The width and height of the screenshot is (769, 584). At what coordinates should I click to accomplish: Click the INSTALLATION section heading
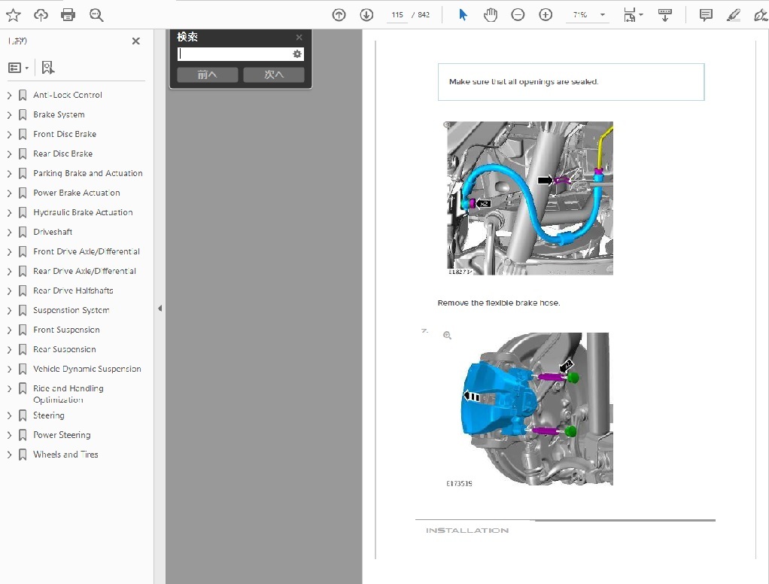point(467,531)
